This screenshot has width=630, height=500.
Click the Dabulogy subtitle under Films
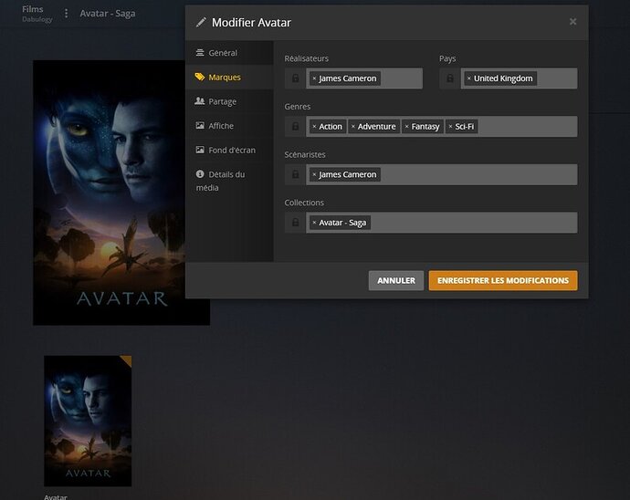[37, 19]
